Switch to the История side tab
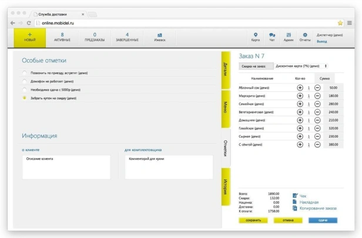The image size is (362, 238). 225,187
